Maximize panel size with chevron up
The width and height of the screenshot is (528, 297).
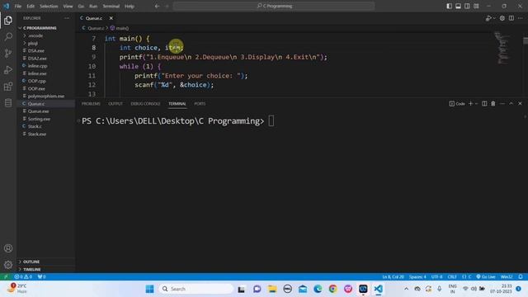[x=511, y=104]
